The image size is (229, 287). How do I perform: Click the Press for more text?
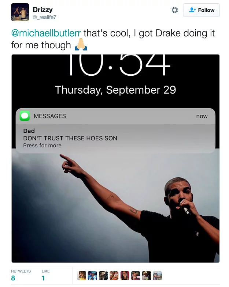(42, 146)
